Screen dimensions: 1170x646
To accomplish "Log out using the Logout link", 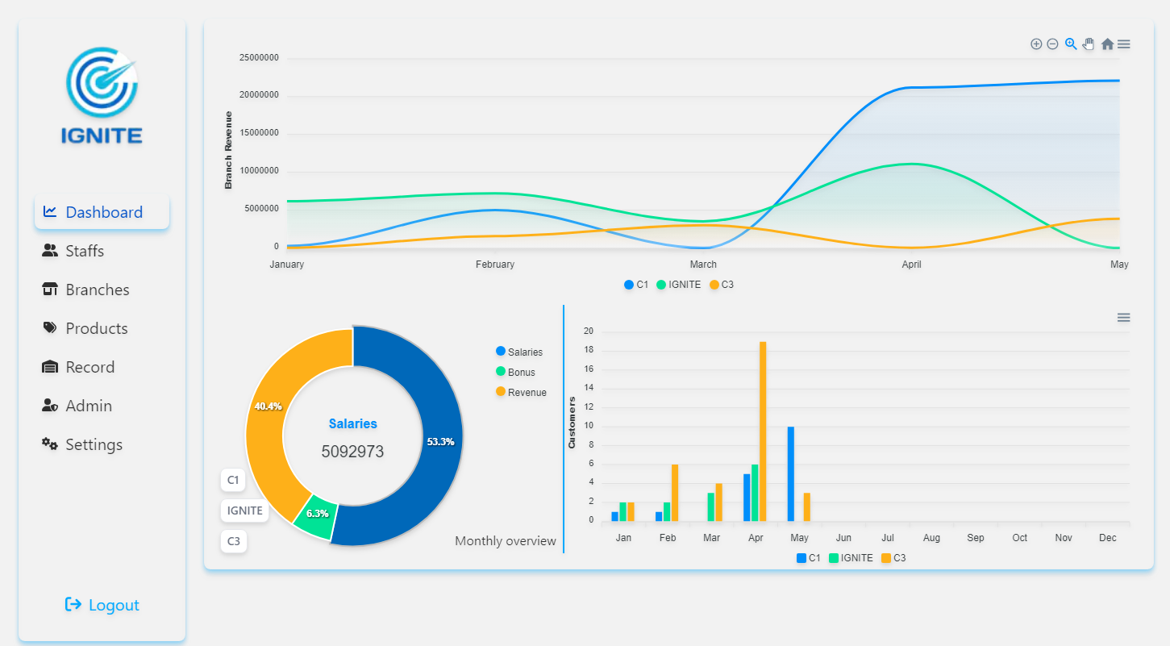I will pos(102,605).
